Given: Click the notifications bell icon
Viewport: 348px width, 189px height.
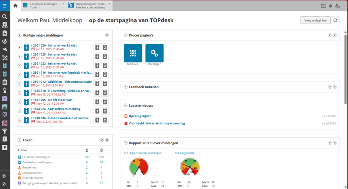Looking at the screenshot, I should coord(331,6).
